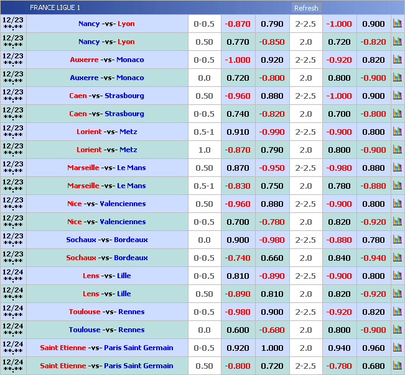Image resolution: width=405 pixels, height=375 pixels.
Task: Open chart icon for Nancy-Lyon 0-0.5 handicap row
Action: 397,24
